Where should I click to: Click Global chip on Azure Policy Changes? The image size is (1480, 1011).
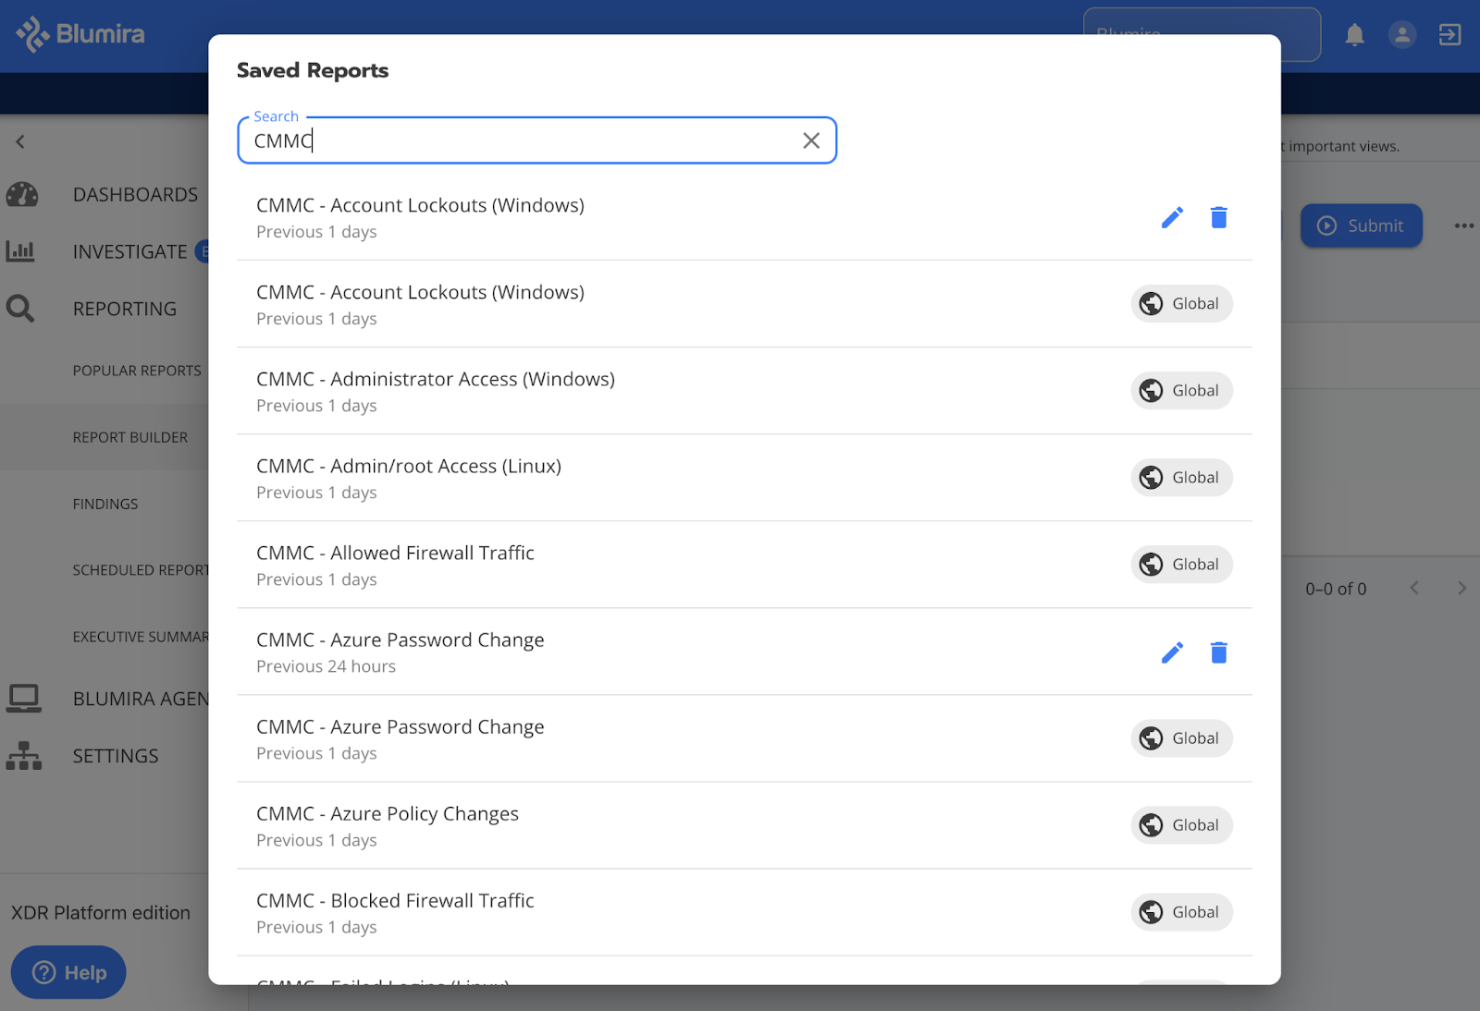[x=1181, y=825]
